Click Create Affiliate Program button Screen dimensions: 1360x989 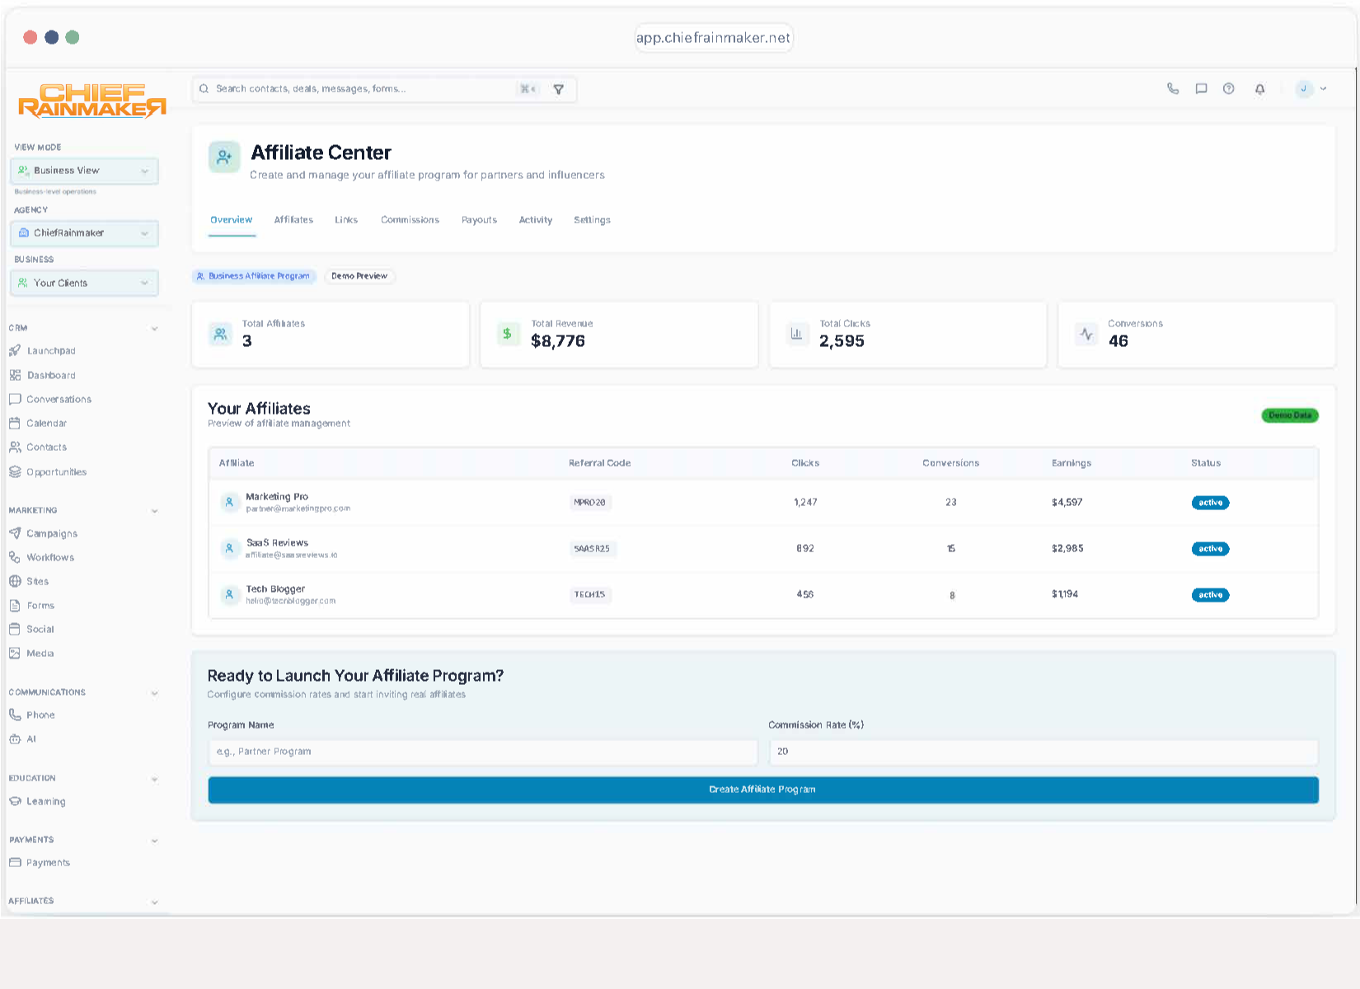point(763,790)
